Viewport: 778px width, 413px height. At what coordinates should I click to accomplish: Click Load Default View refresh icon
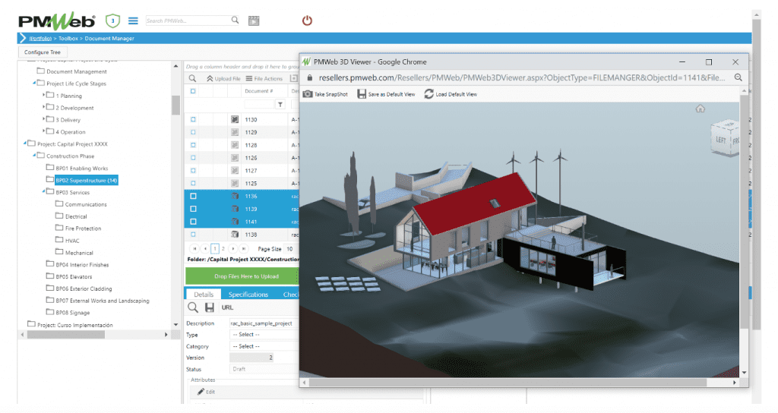point(429,93)
